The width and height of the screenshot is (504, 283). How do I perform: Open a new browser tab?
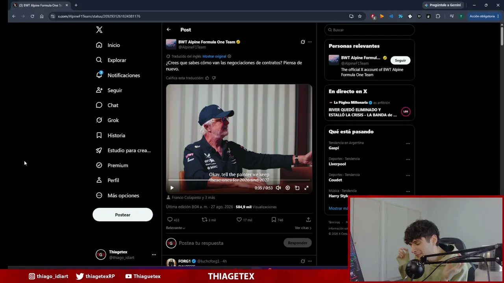(x=76, y=5)
